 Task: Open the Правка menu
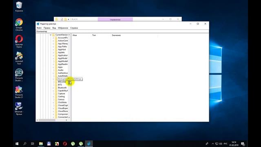click(x=47, y=28)
